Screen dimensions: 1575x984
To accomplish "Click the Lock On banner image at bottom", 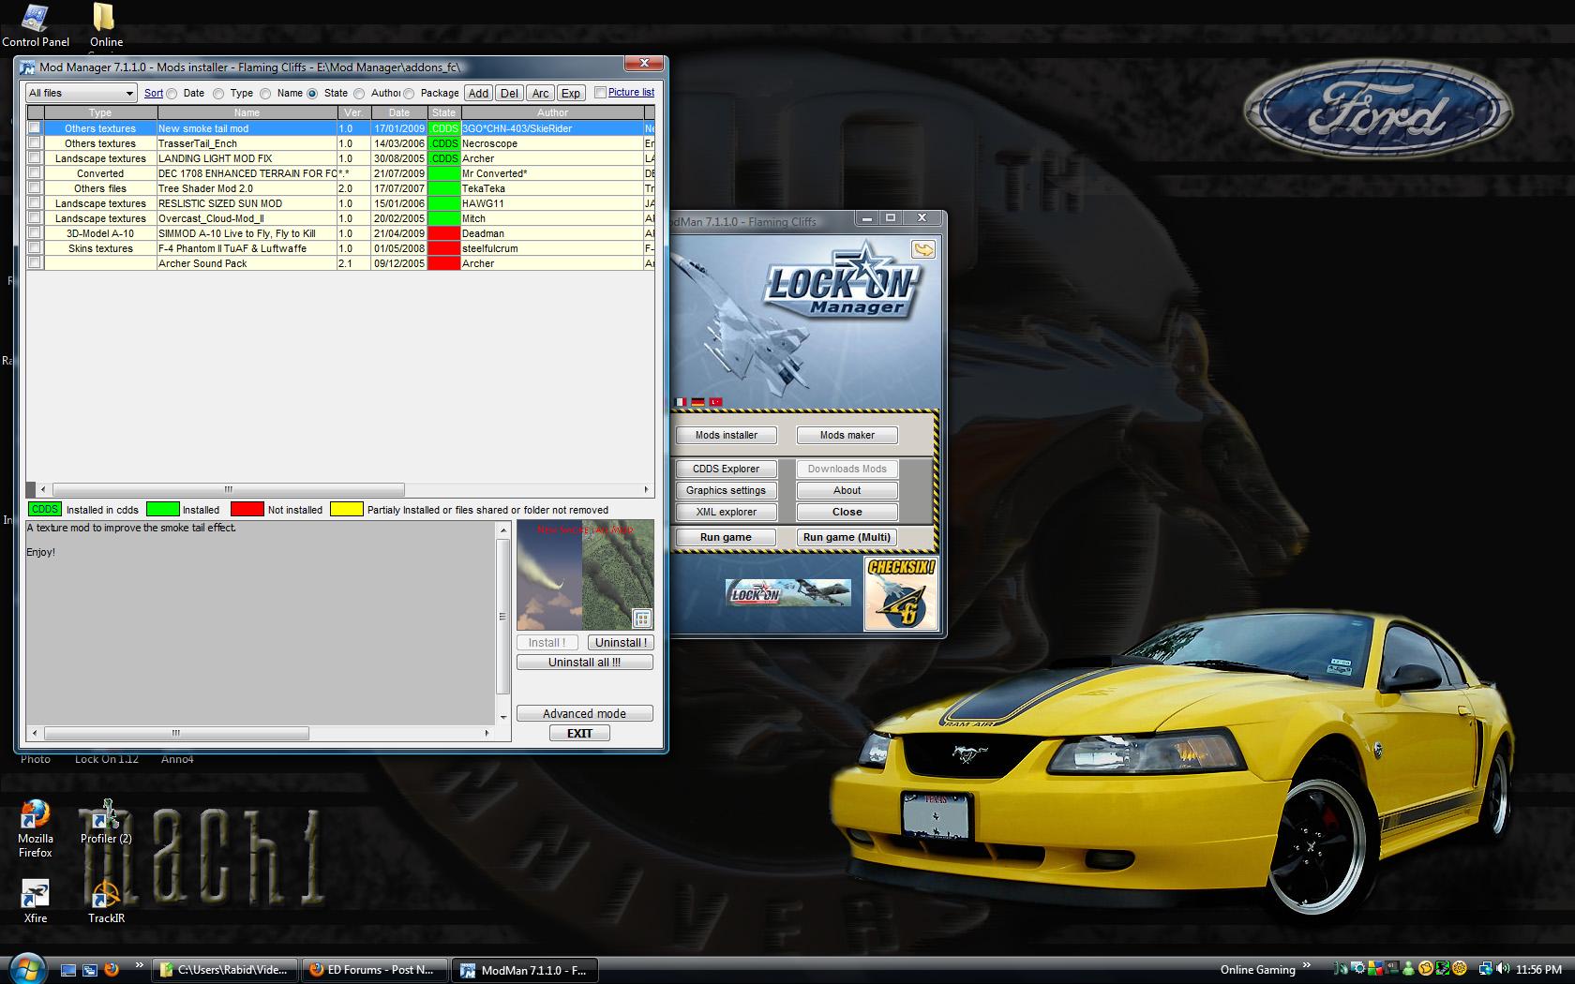I will pyautogui.click(x=788, y=592).
